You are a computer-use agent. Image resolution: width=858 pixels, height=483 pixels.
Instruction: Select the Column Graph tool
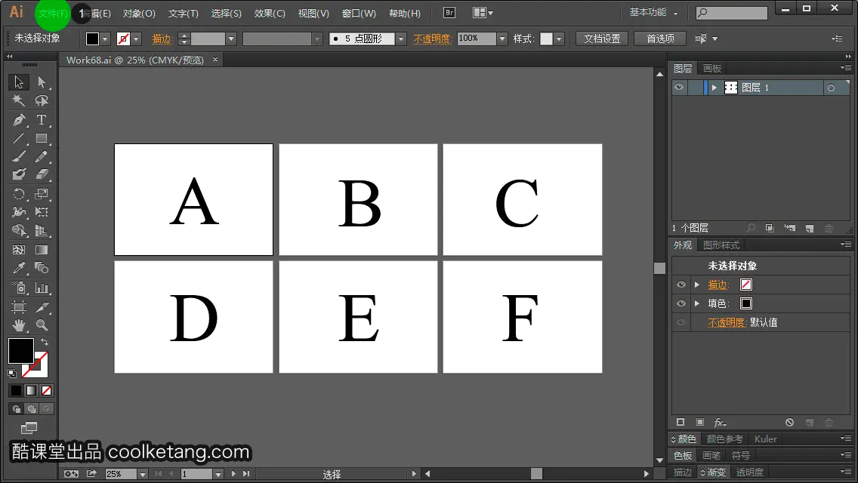42,288
